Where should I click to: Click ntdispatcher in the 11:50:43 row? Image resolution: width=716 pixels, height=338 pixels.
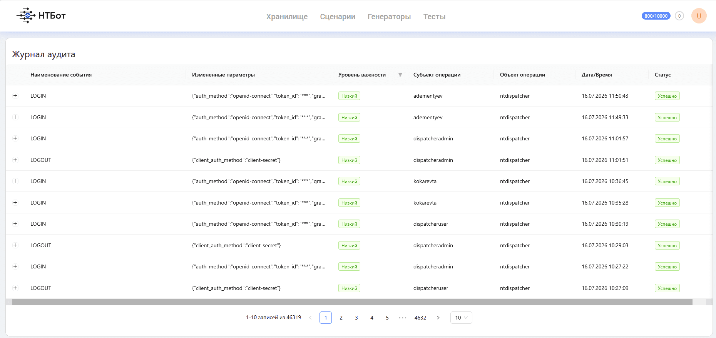515,96
